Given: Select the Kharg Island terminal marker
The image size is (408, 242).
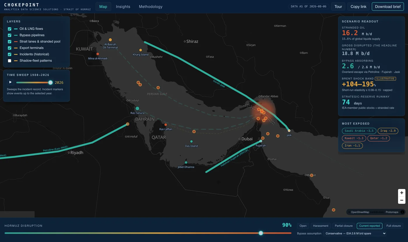Looking at the screenshot, I should click(x=140, y=50).
